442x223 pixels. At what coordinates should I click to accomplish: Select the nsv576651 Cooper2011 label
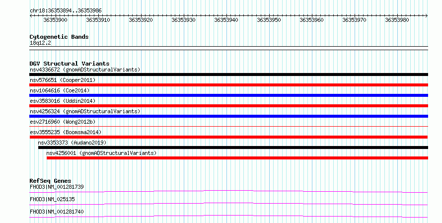pyautogui.click(x=63, y=80)
